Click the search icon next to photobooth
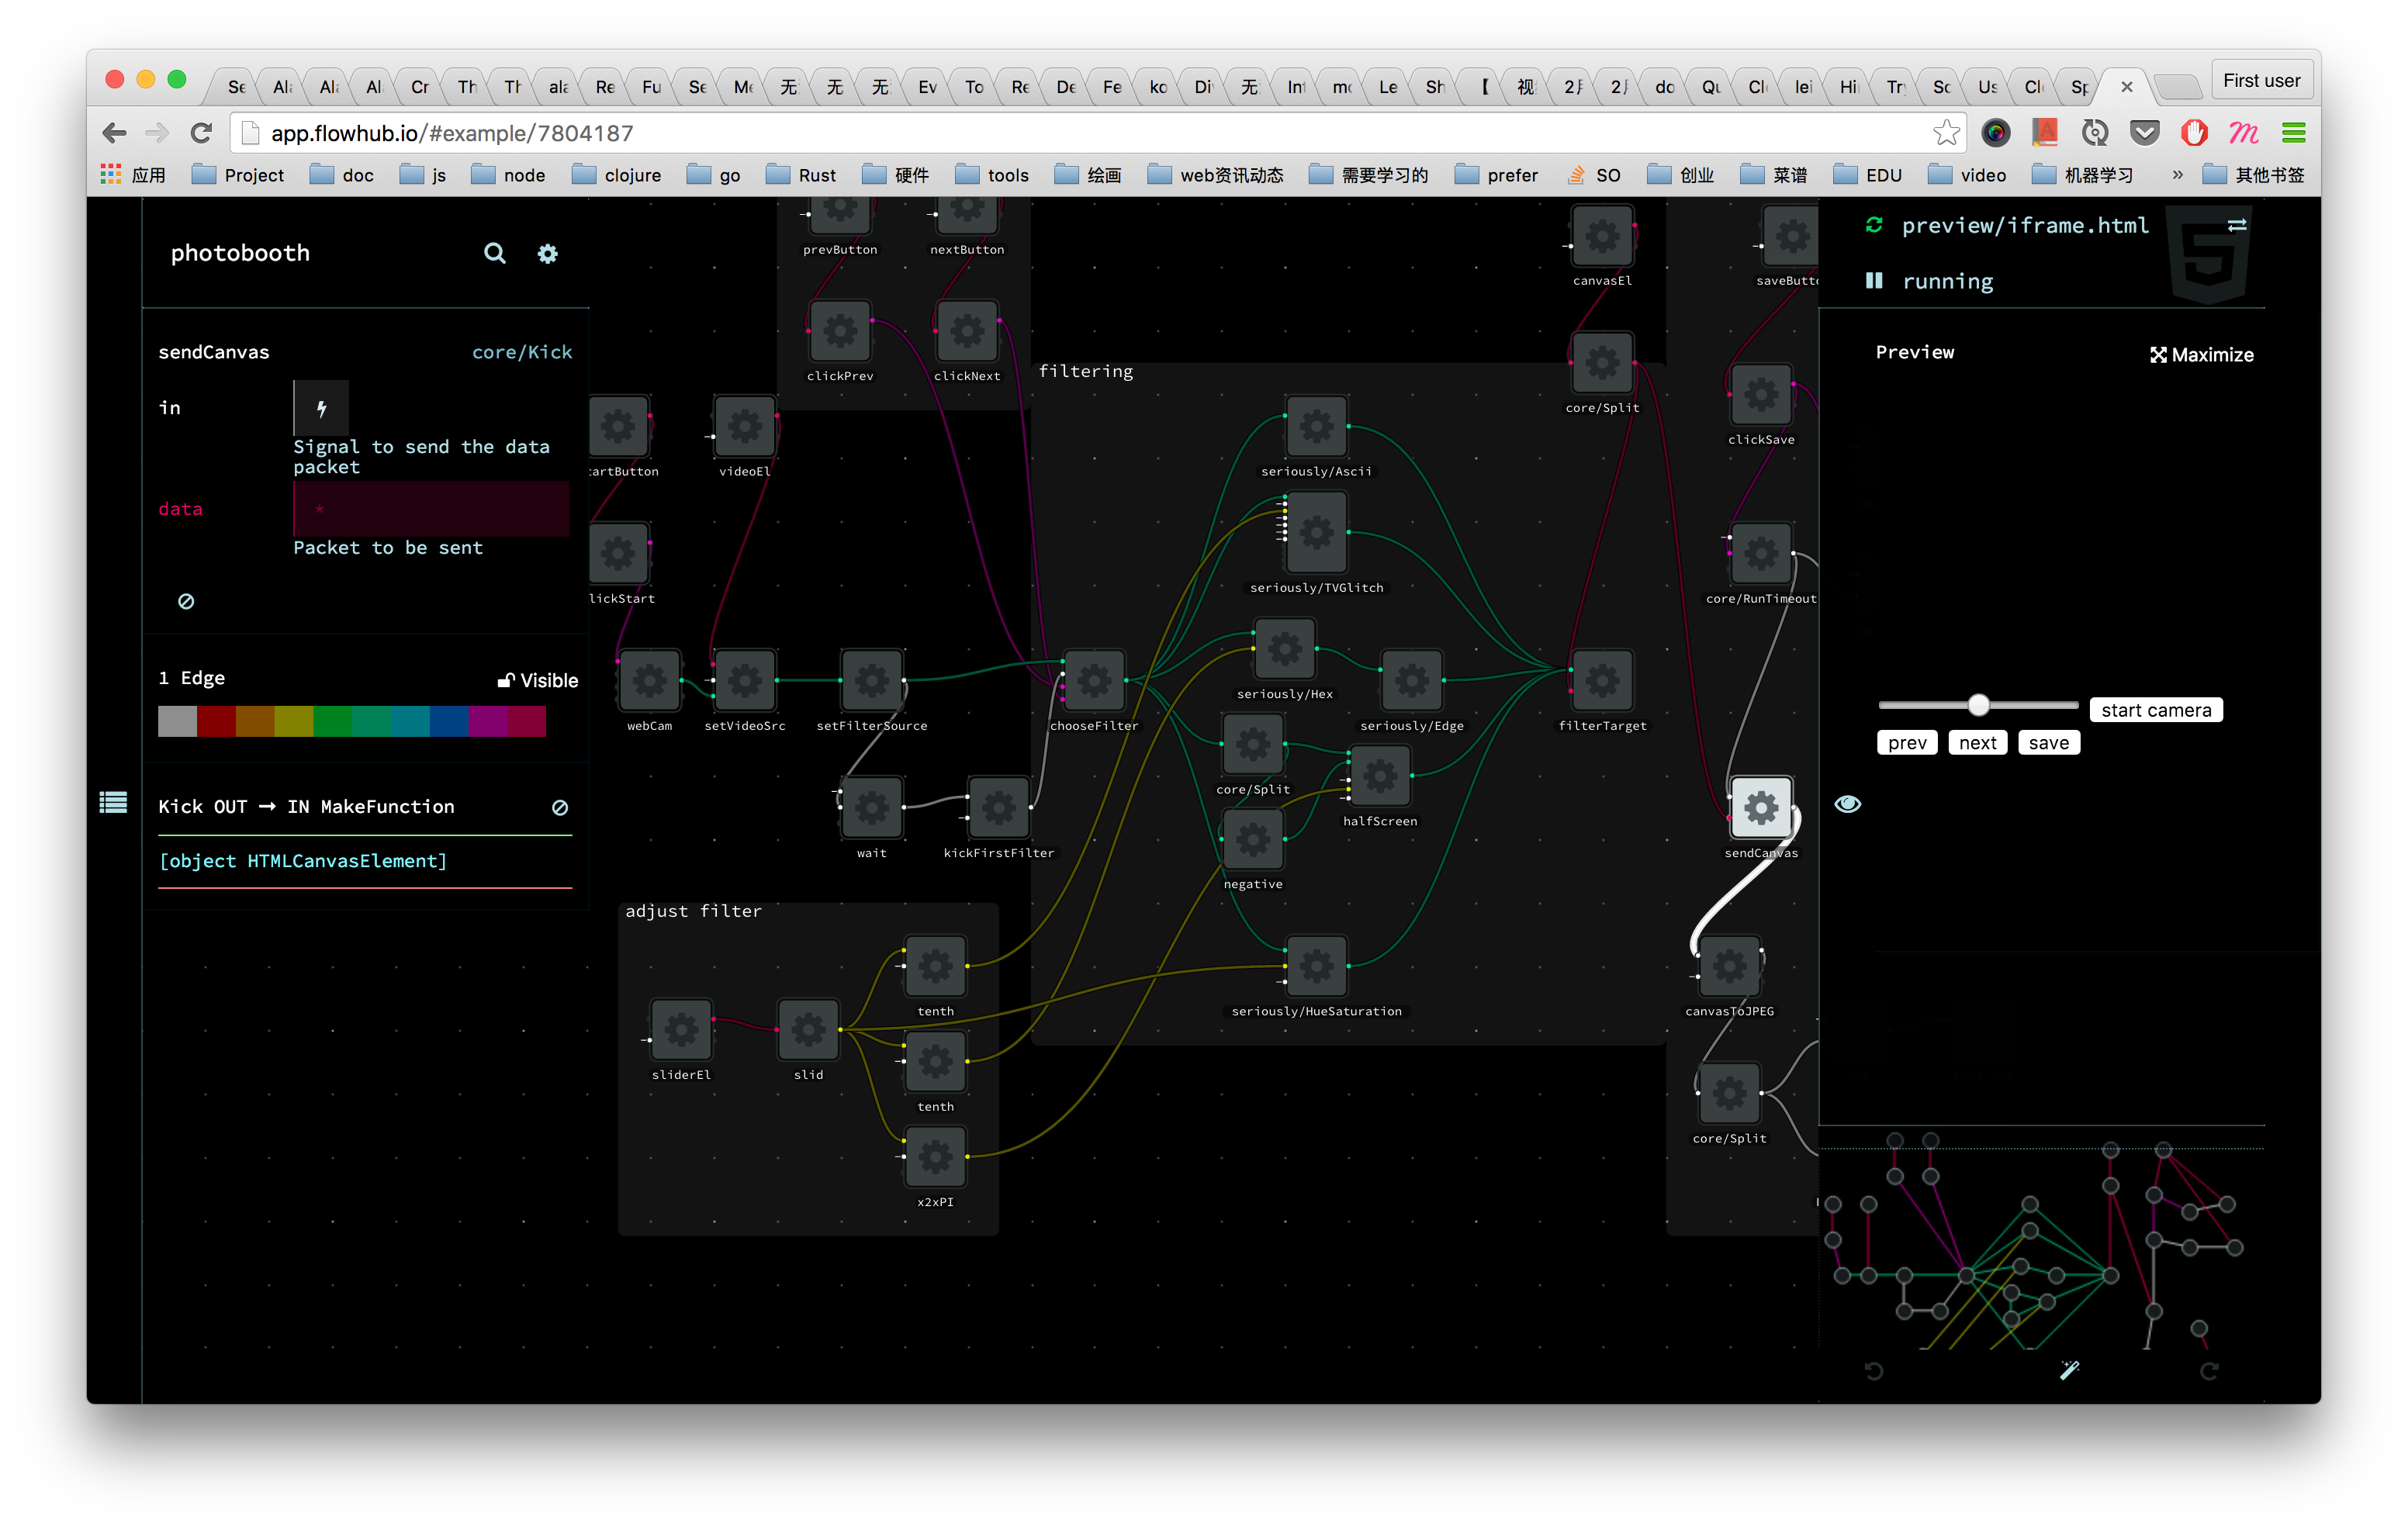The width and height of the screenshot is (2408, 1528). 494,253
